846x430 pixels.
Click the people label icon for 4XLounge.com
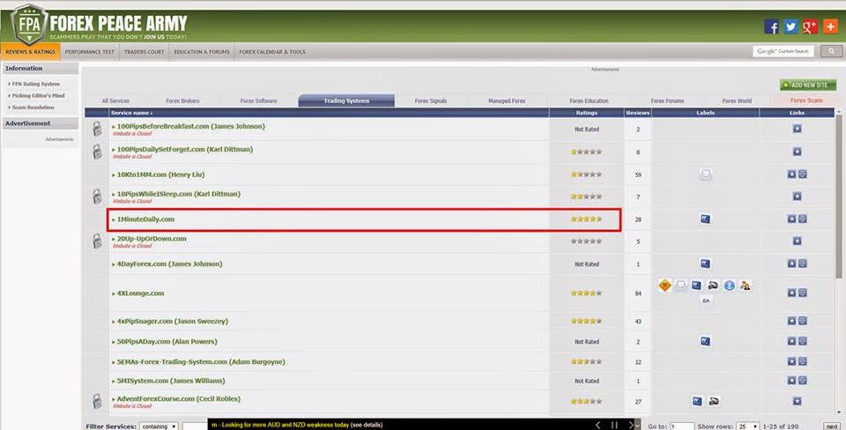pyautogui.click(x=746, y=285)
